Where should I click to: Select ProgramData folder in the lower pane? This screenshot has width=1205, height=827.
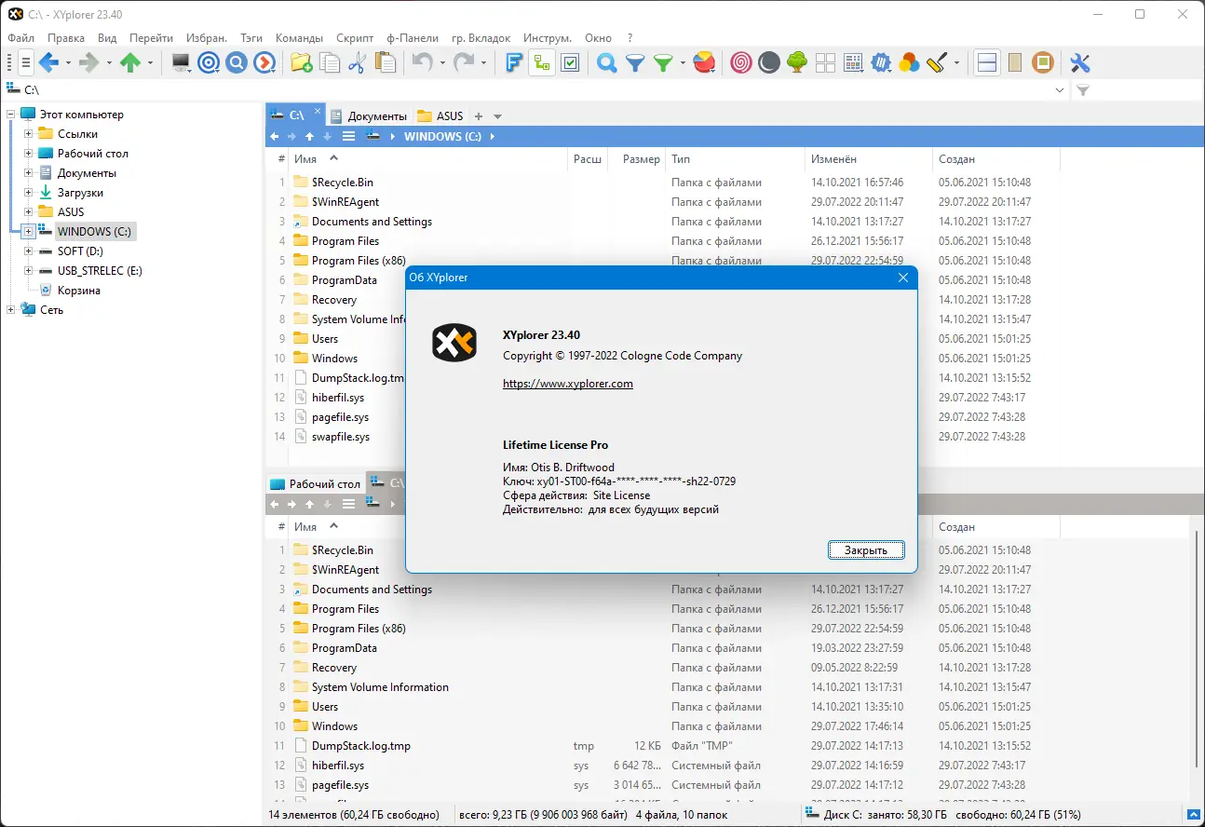(x=345, y=648)
